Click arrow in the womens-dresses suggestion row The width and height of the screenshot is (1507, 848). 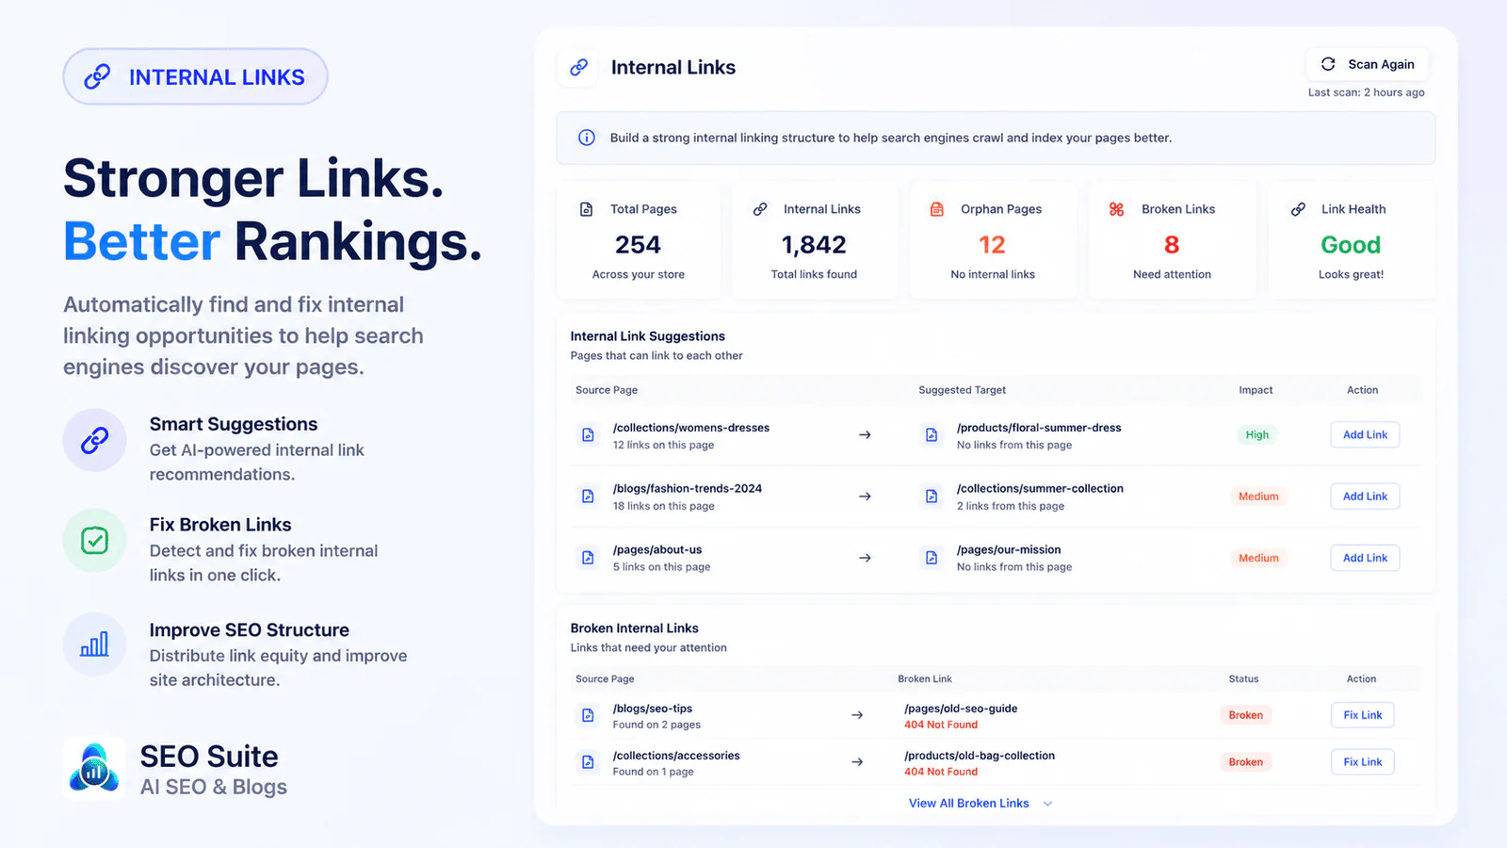click(865, 435)
